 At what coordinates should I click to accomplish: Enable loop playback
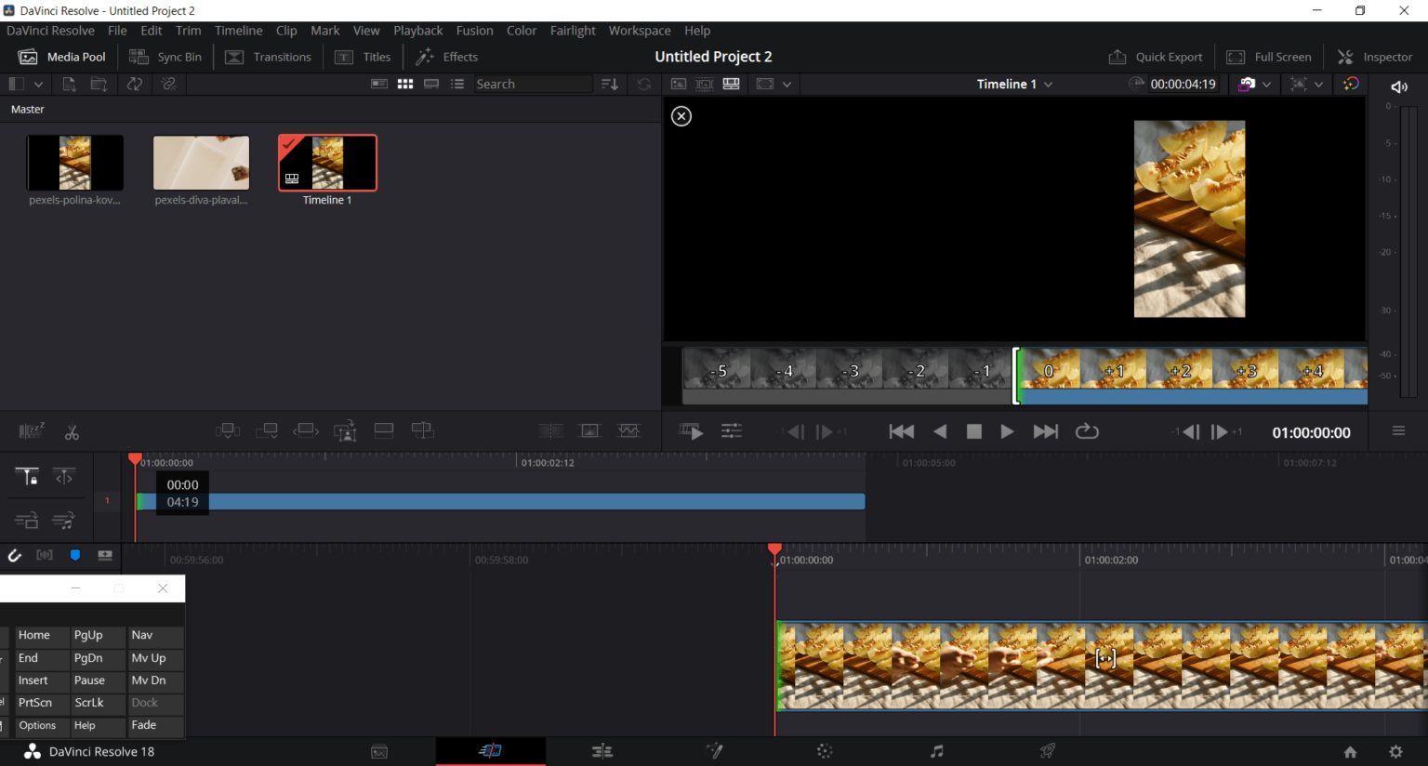(1087, 431)
